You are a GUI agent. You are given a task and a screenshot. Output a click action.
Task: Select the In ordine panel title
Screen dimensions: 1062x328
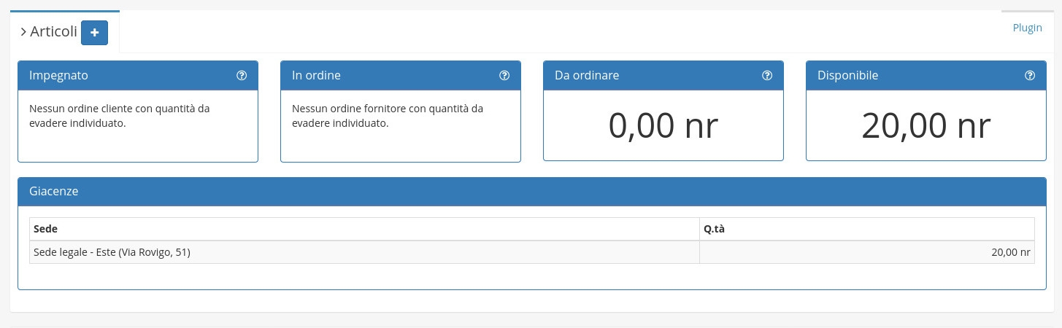(x=316, y=75)
